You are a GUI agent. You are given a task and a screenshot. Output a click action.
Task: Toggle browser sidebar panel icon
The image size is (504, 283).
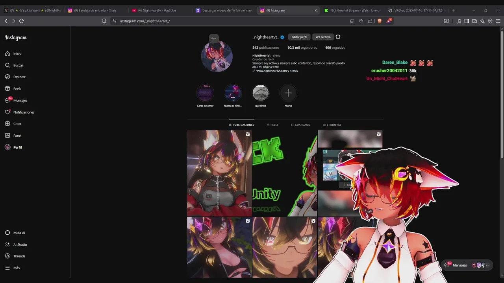[467, 21]
